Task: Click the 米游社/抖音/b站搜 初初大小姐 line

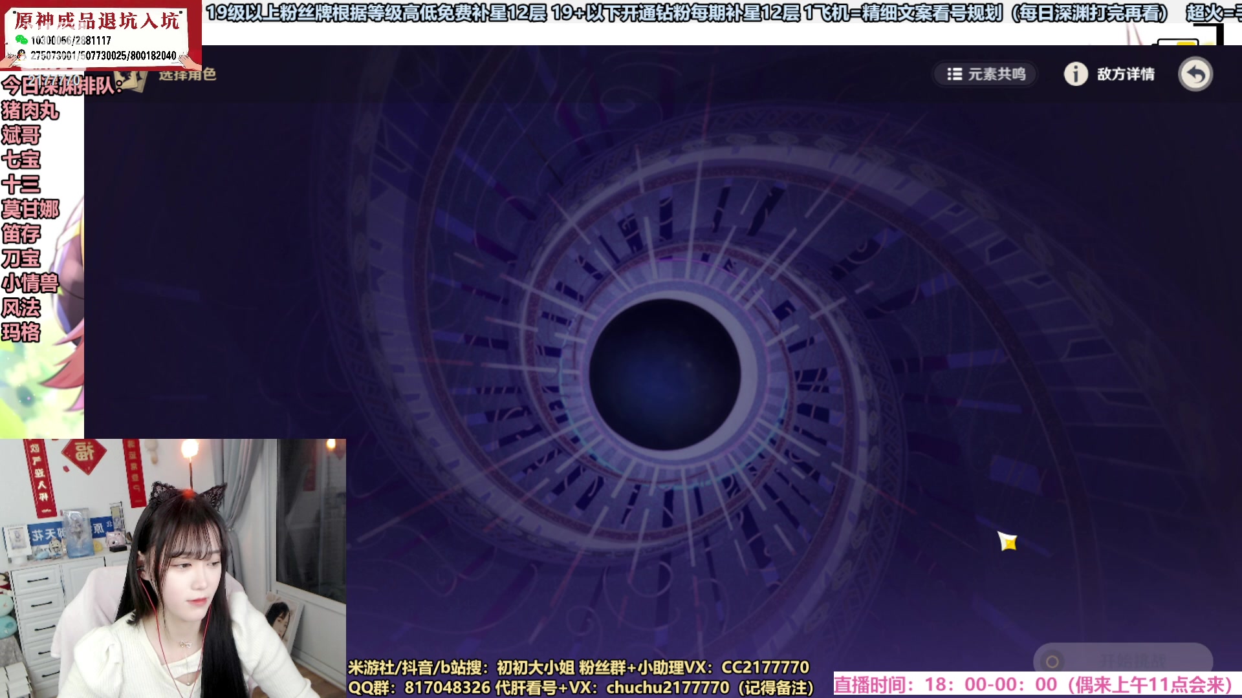Action: click(579, 667)
